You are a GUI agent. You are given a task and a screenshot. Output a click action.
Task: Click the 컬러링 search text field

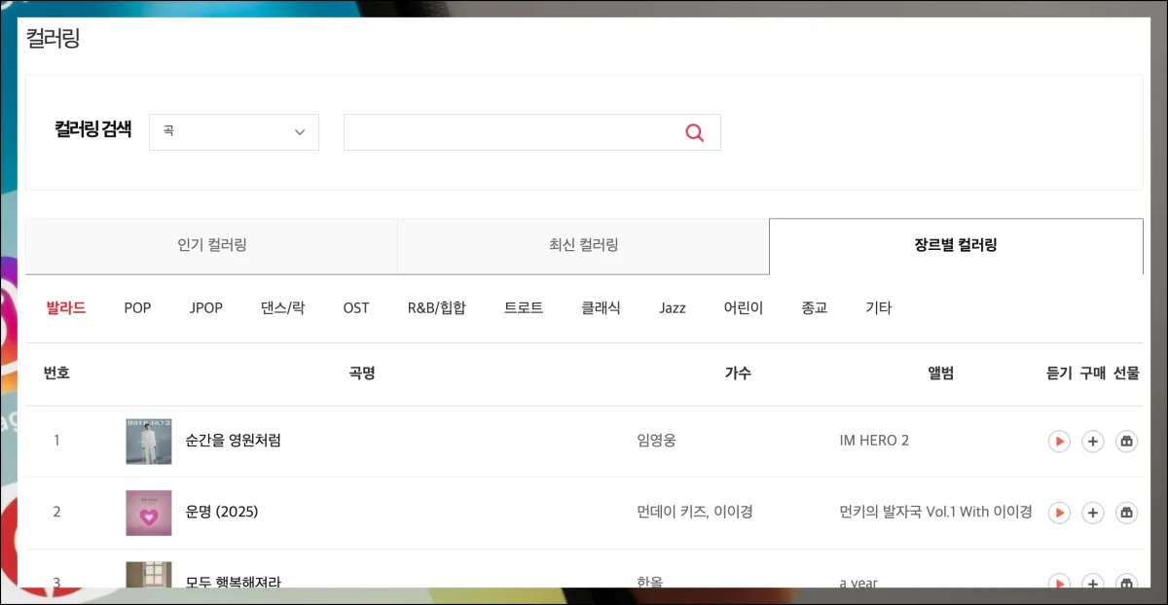(x=511, y=133)
